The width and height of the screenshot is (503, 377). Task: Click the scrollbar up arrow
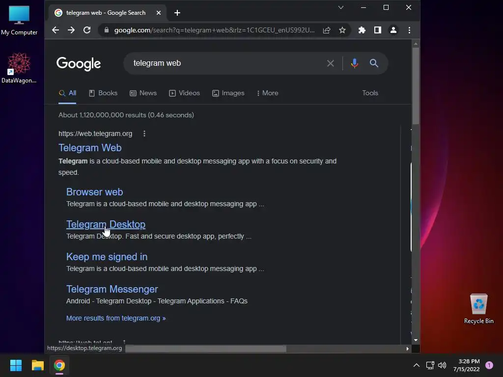[416, 44]
